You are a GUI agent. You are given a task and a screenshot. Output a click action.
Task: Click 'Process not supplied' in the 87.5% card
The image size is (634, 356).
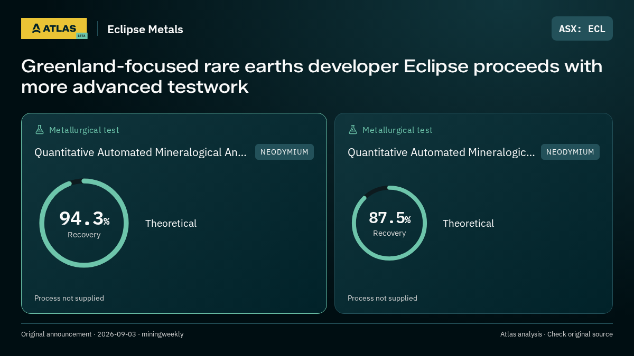point(383,298)
